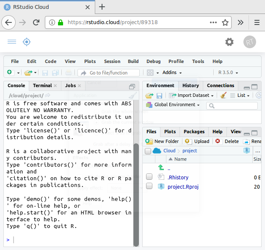
Task: Tick the .Rhistory file checkbox
Action: (x=149, y=177)
